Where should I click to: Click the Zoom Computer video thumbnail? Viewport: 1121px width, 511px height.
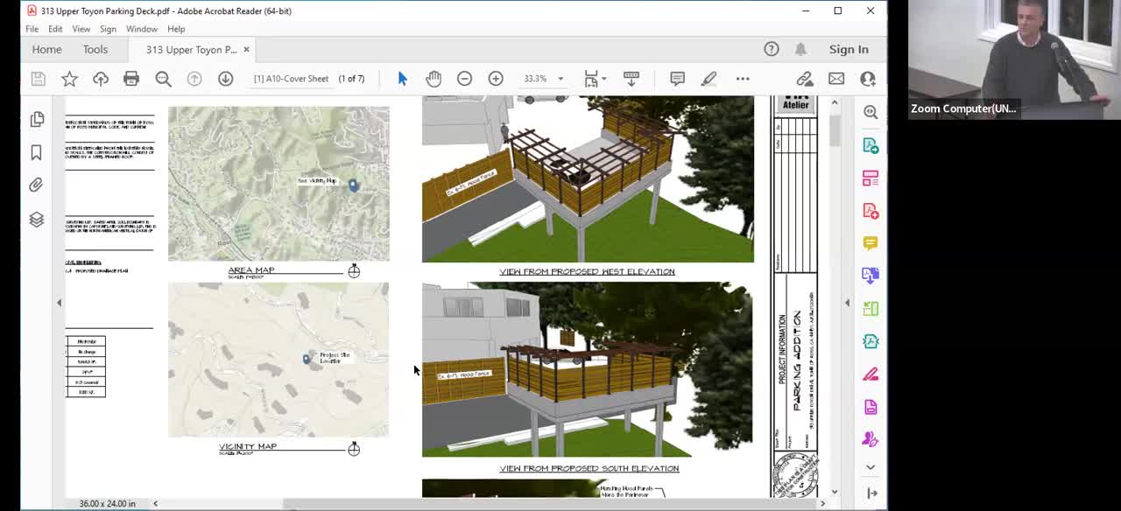coord(1014,59)
